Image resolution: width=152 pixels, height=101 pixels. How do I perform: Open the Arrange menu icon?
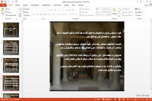[114, 10]
